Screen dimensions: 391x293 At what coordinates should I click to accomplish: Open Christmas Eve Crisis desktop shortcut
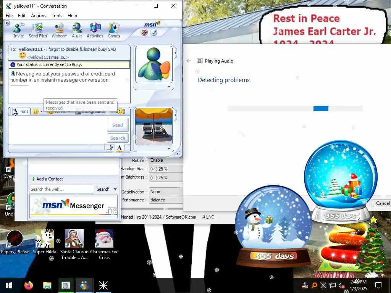[104, 245]
